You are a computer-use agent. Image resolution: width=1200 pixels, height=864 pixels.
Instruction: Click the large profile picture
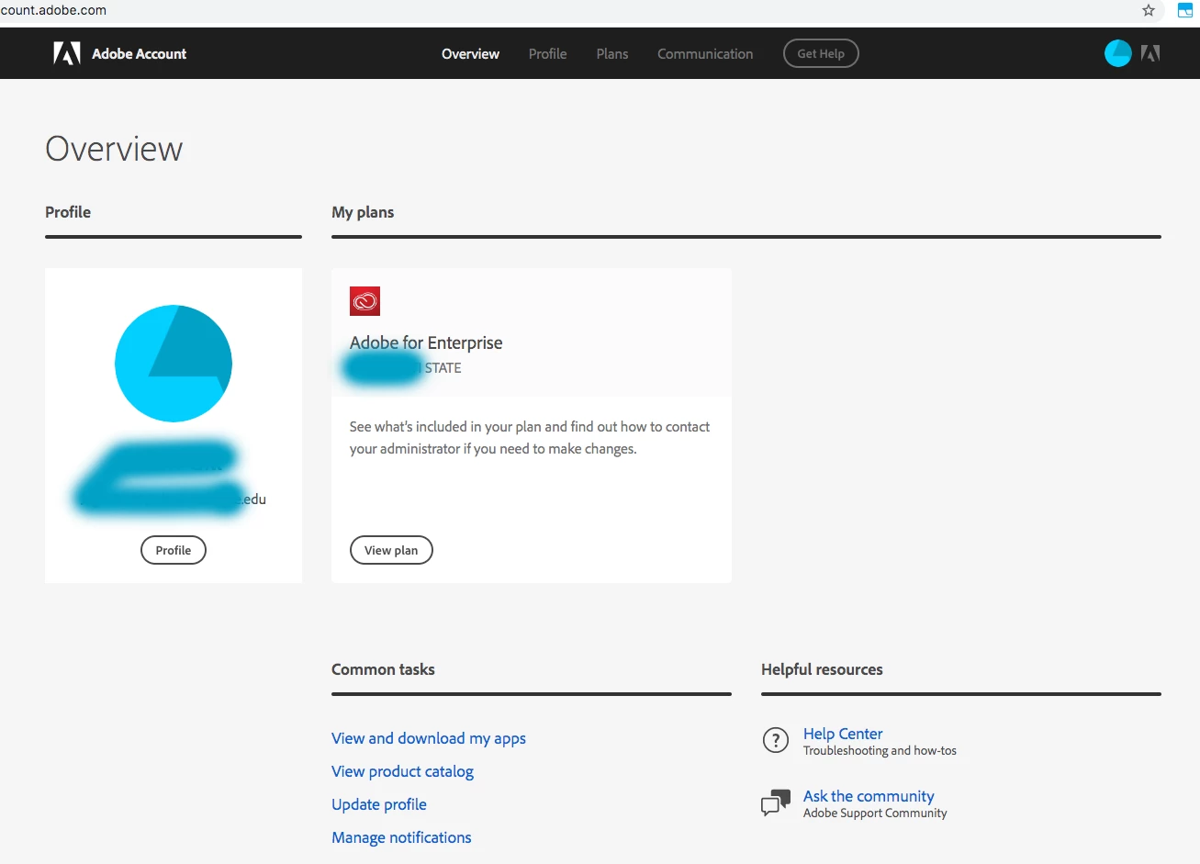pos(174,364)
